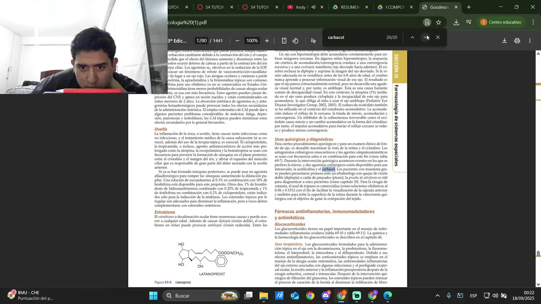Print the PDF document
This screenshot has height=304, width=541.
click(517, 41)
